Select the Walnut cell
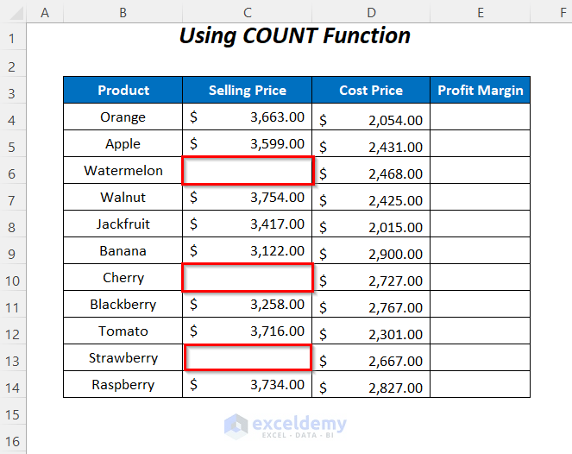The width and height of the screenshot is (572, 454). [123, 197]
